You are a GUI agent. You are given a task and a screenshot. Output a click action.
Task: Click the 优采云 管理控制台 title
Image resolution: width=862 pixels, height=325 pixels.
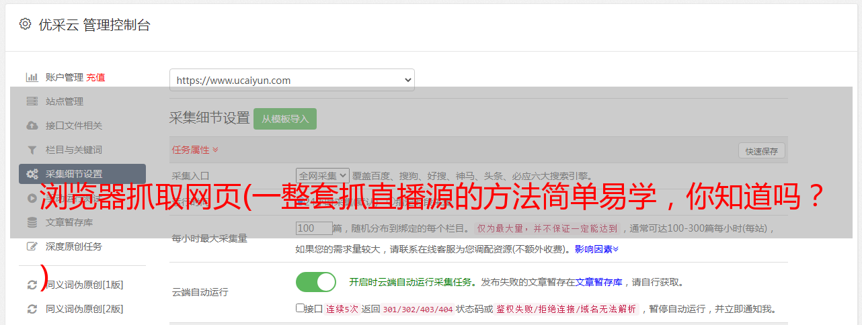(95, 25)
